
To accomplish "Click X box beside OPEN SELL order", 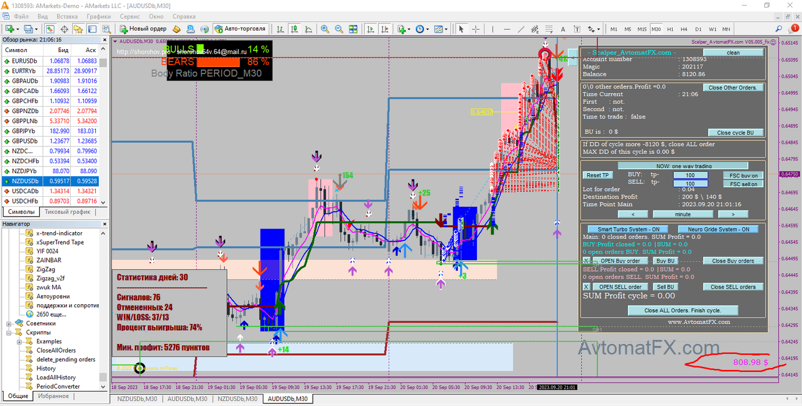I will point(586,287).
